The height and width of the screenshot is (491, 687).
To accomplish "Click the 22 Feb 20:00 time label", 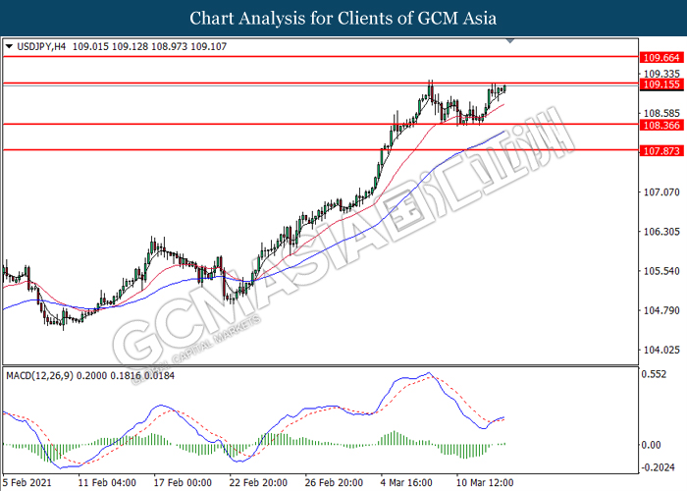I will click(x=258, y=483).
